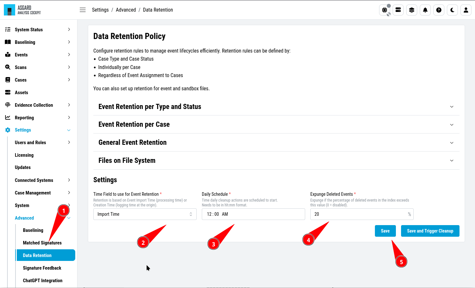
Task: Toggle the hamburger sidebar menu icon
Action: [83, 10]
